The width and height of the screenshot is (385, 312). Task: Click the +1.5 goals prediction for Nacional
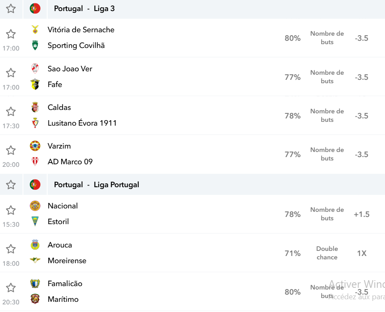tap(362, 214)
